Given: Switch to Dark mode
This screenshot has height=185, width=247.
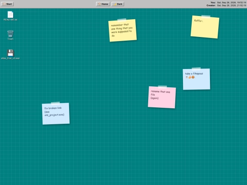Looking at the screenshot, I should click(118, 4).
